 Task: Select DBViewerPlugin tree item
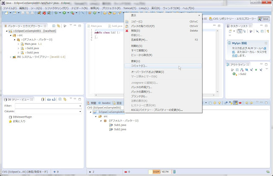pyautogui.click(x=20, y=117)
